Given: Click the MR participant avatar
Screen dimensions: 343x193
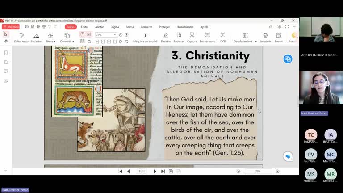Looking at the screenshot, I should 330,174.
